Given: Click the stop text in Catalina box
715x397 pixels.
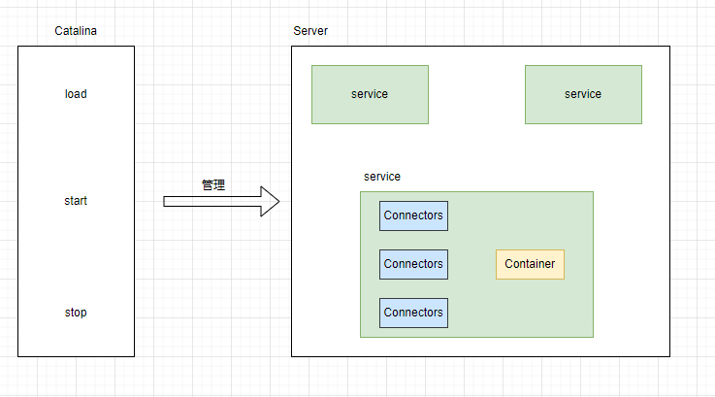Looking at the screenshot, I should (76, 313).
